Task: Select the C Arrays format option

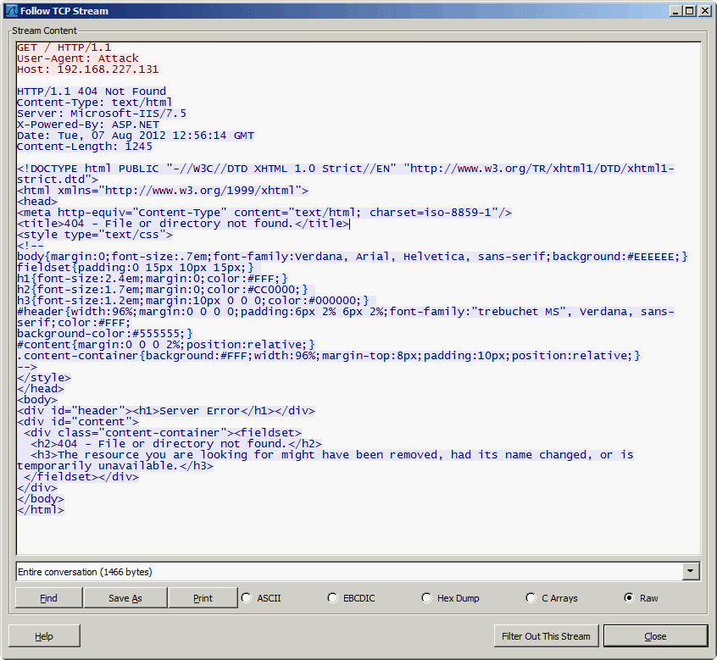Action: coord(531,597)
